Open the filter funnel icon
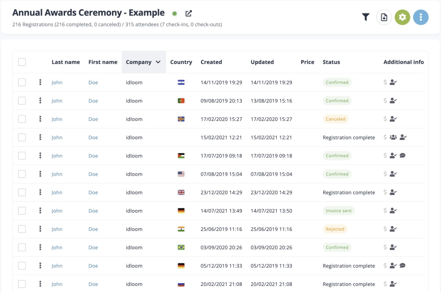Screen dimensions: 441x293 coord(365,17)
